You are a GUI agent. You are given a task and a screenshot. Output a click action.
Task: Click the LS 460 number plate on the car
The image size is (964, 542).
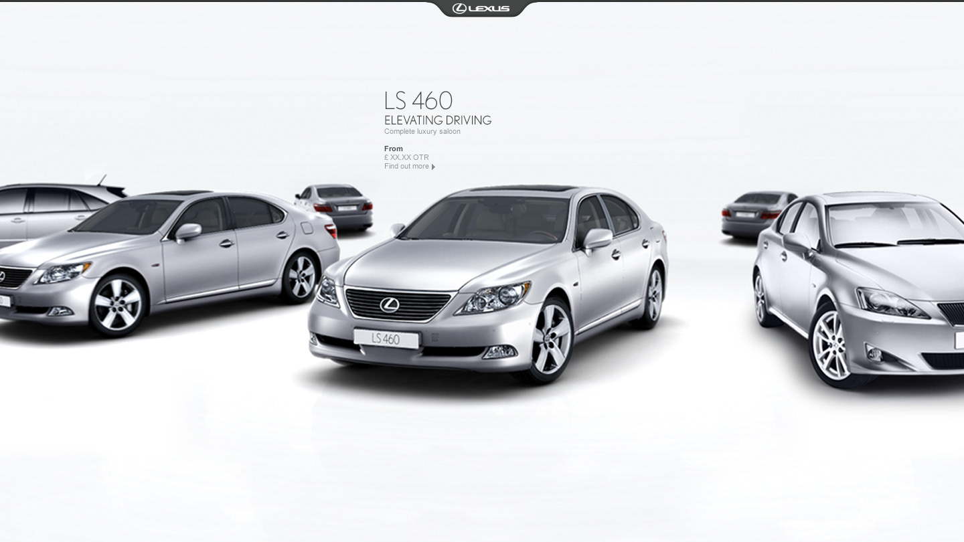coord(386,339)
